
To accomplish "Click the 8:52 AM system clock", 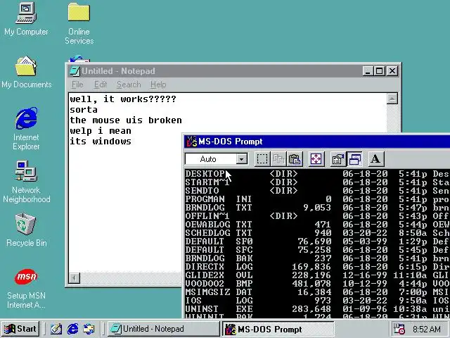I will tap(427, 329).
